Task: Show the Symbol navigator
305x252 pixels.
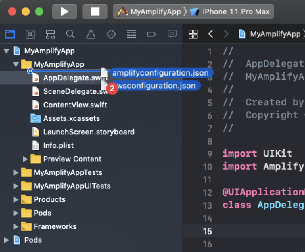Action: [50, 34]
